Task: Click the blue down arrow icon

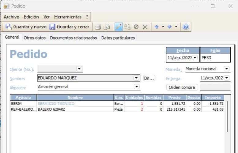Action: [x=170, y=27]
